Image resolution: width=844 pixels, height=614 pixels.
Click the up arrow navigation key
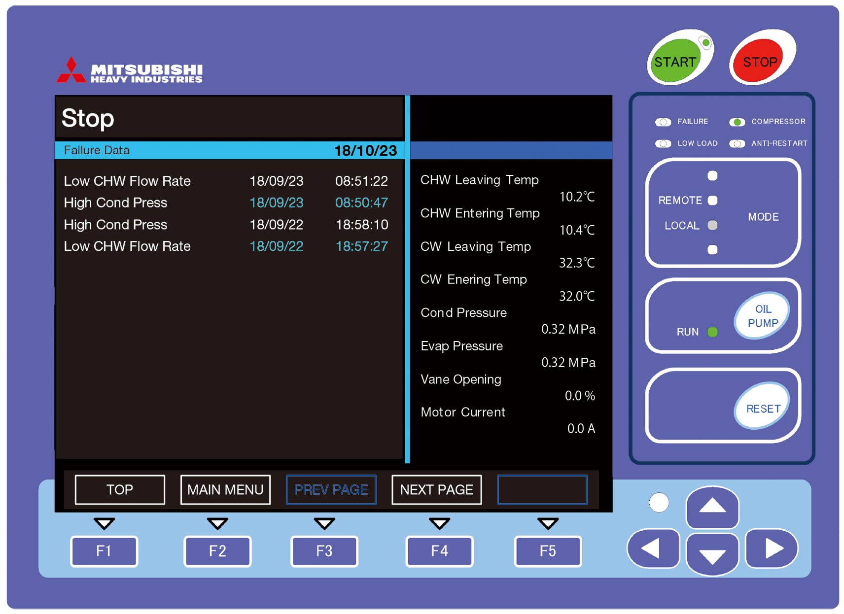712,507
